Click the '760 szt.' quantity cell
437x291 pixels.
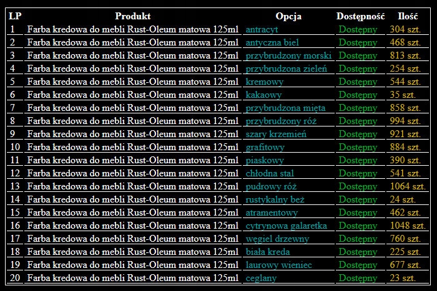tap(405, 239)
